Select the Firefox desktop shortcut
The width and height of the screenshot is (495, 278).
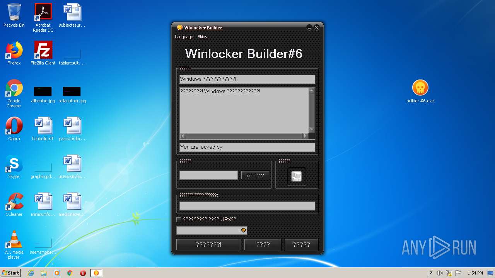pyautogui.click(x=14, y=53)
